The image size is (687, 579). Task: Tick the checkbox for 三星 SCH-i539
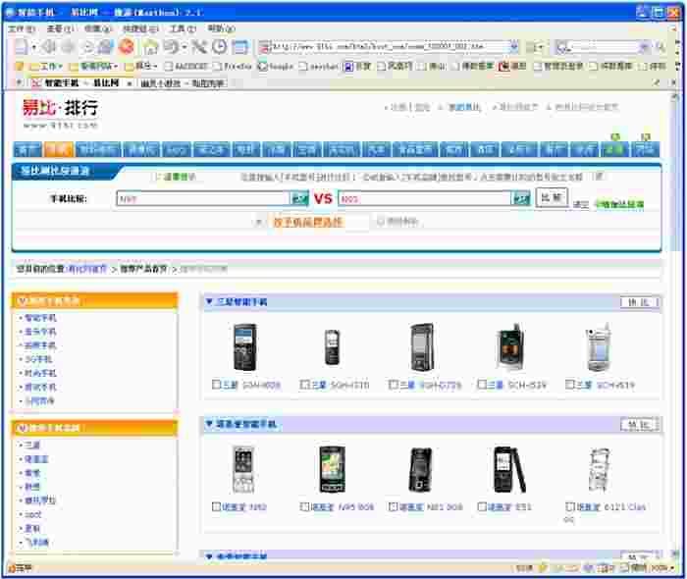click(x=482, y=385)
